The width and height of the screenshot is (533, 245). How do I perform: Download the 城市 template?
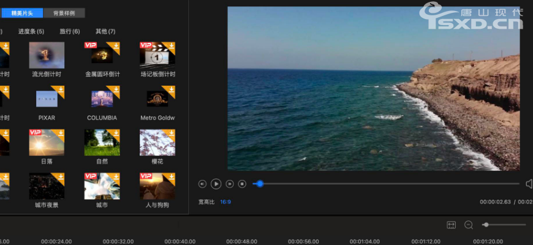(x=116, y=176)
